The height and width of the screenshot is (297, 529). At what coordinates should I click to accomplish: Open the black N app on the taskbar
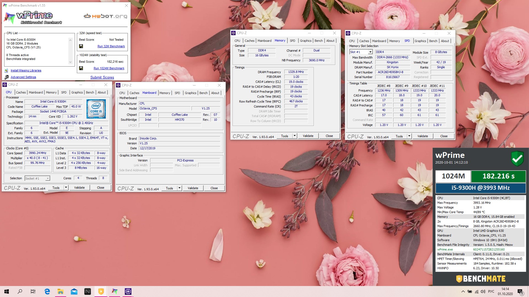click(88, 291)
